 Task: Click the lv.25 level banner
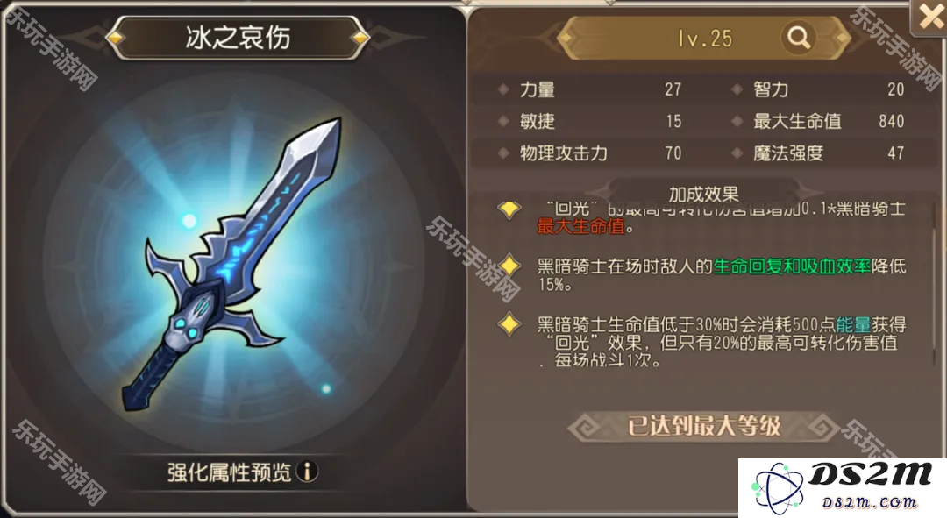click(704, 38)
